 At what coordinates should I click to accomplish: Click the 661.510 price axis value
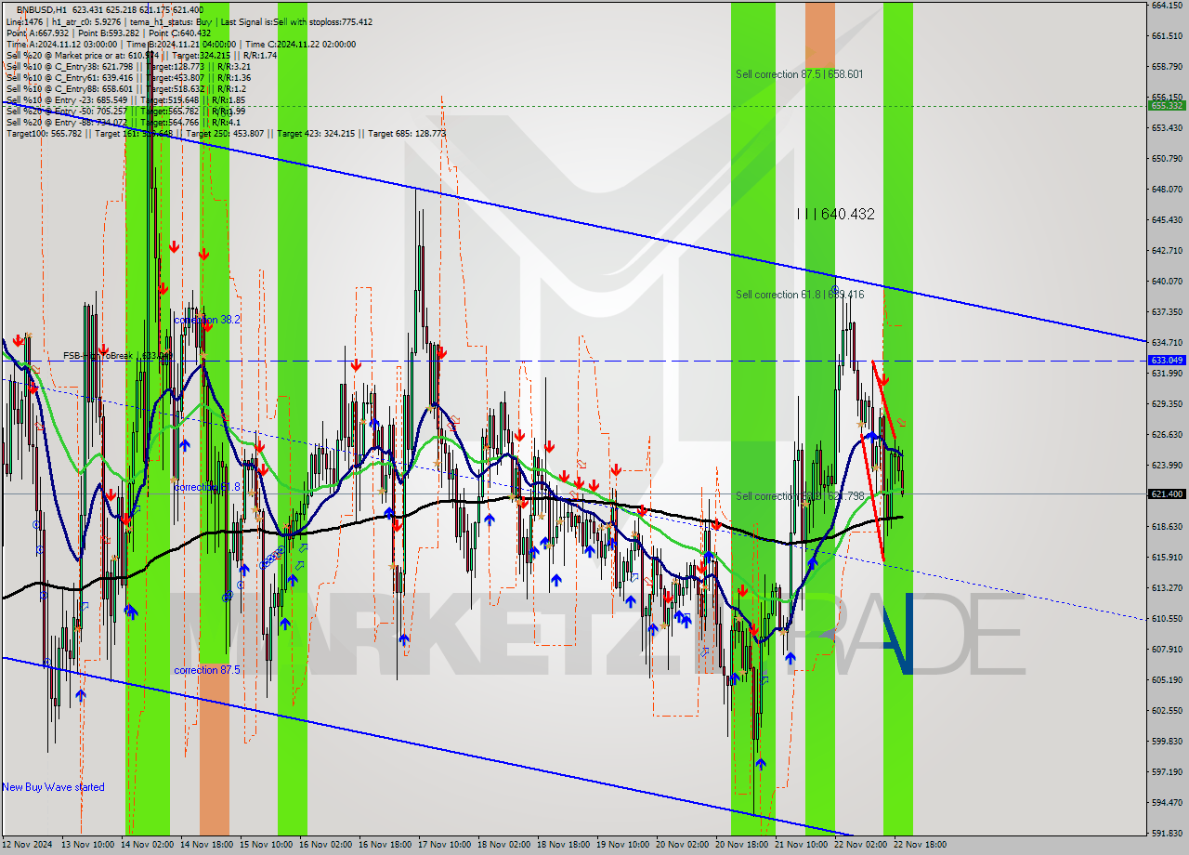(x=1167, y=35)
